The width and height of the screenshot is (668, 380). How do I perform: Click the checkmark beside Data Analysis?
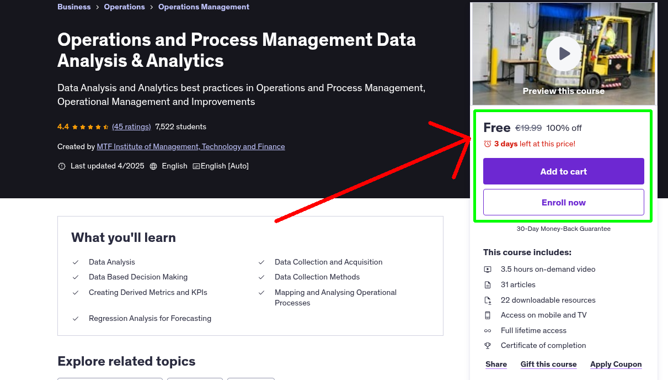tap(76, 262)
